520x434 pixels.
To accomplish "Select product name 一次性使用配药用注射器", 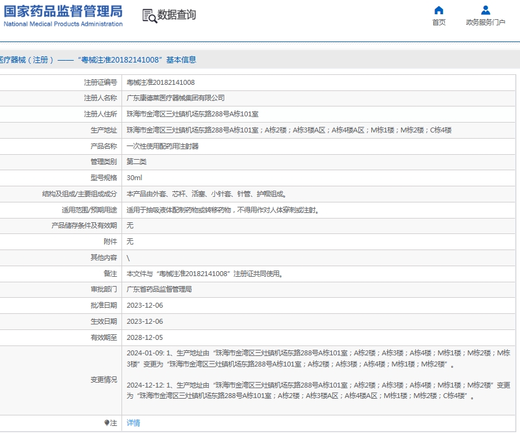I will tap(162, 146).
